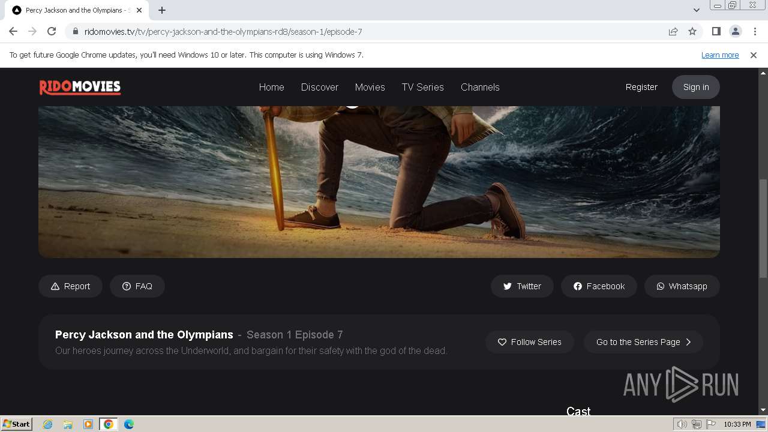
Task: Share on Facebook
Action: 599,286
